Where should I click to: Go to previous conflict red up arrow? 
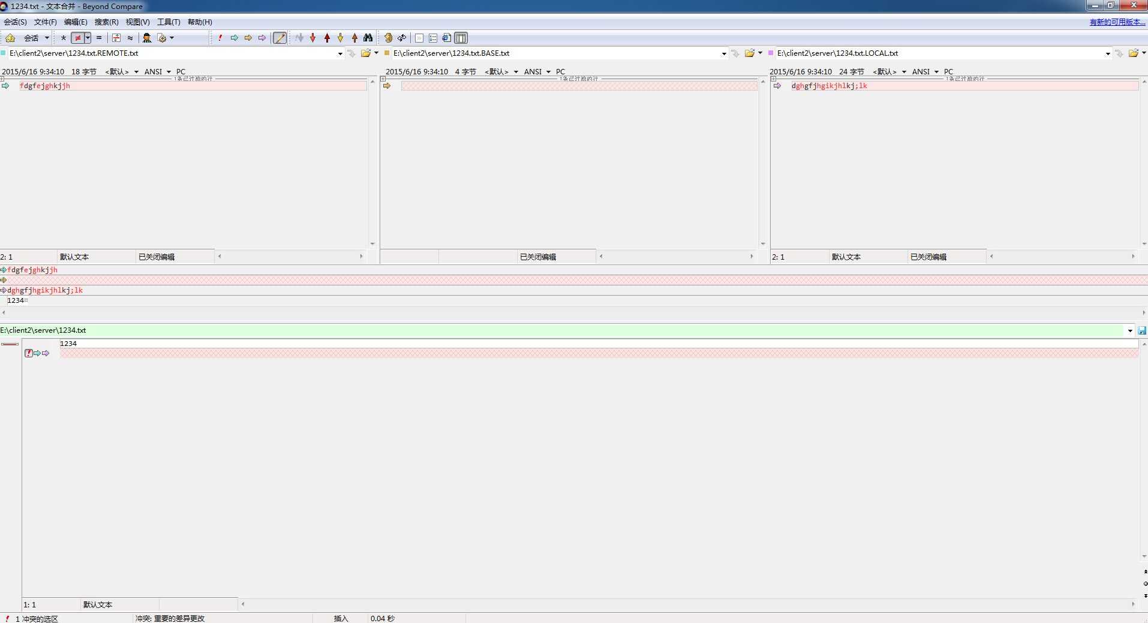coord(327,38)
